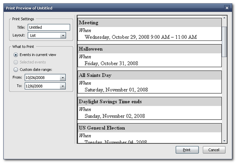The width and height of the screenshot is (236, 163).
Task: Select Events in current view option
Action: click(16, 55)
